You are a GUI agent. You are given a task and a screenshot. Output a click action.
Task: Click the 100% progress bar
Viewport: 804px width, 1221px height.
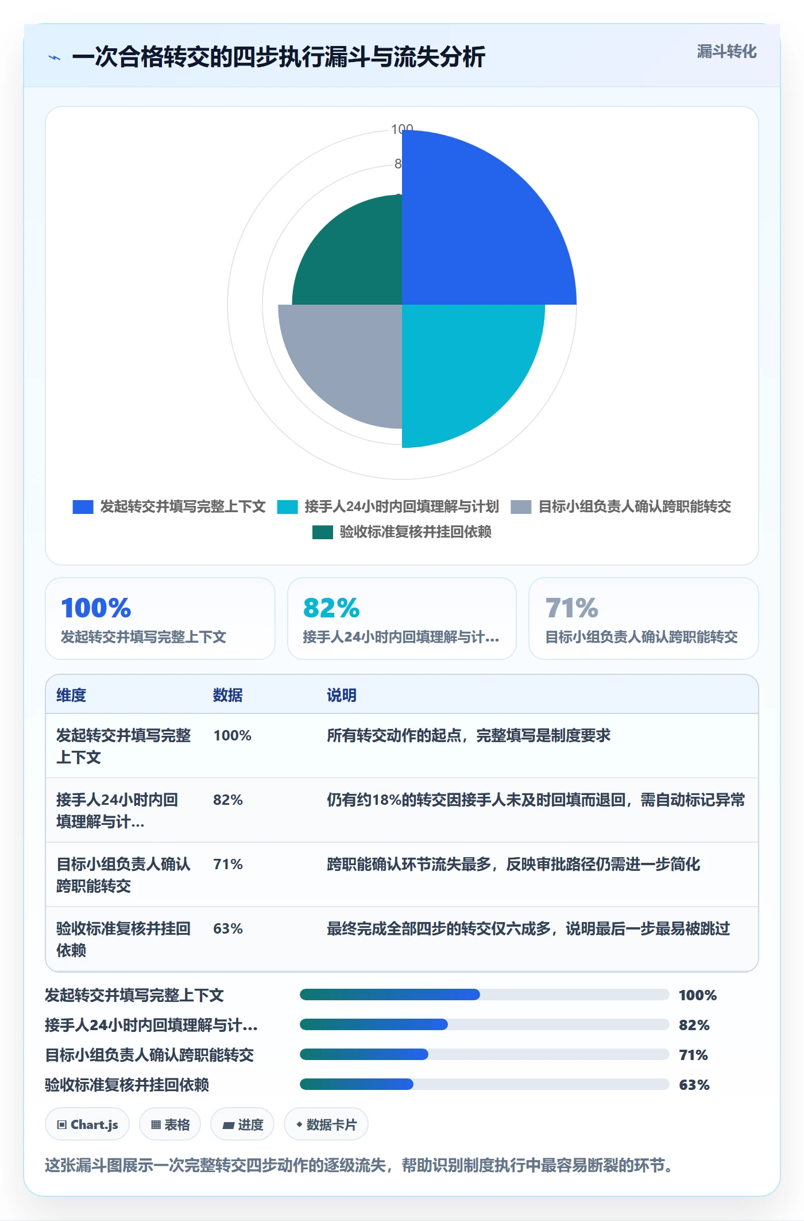pyautogui.click(x=484, y=995)
